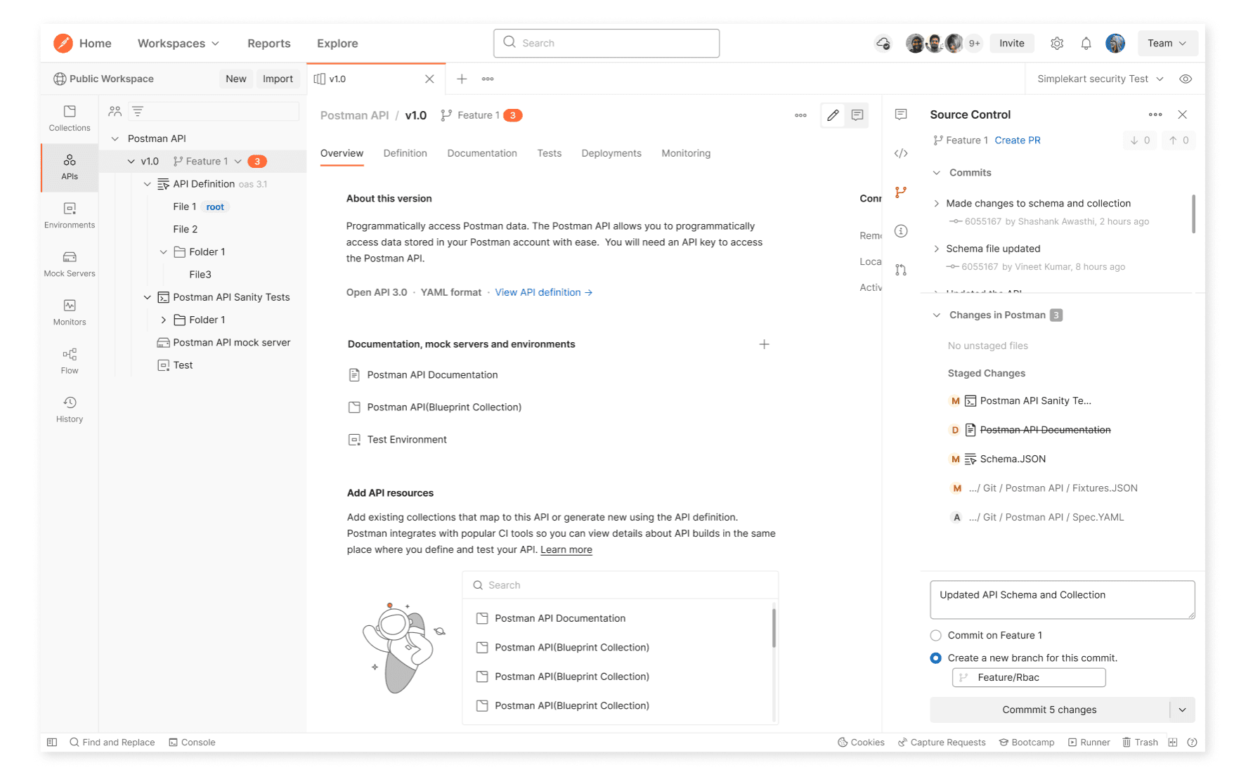
Task: Open the notifications bell
Action: point(1086,44)
